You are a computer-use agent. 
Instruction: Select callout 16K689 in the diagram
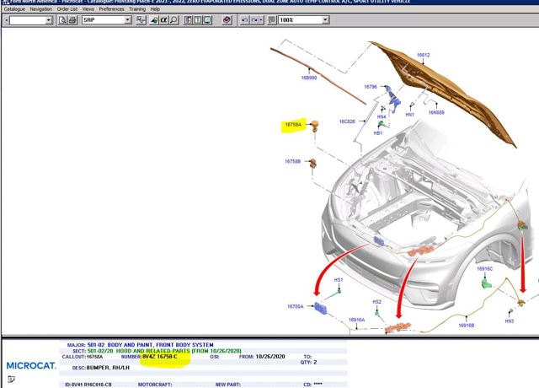[436, 112]
